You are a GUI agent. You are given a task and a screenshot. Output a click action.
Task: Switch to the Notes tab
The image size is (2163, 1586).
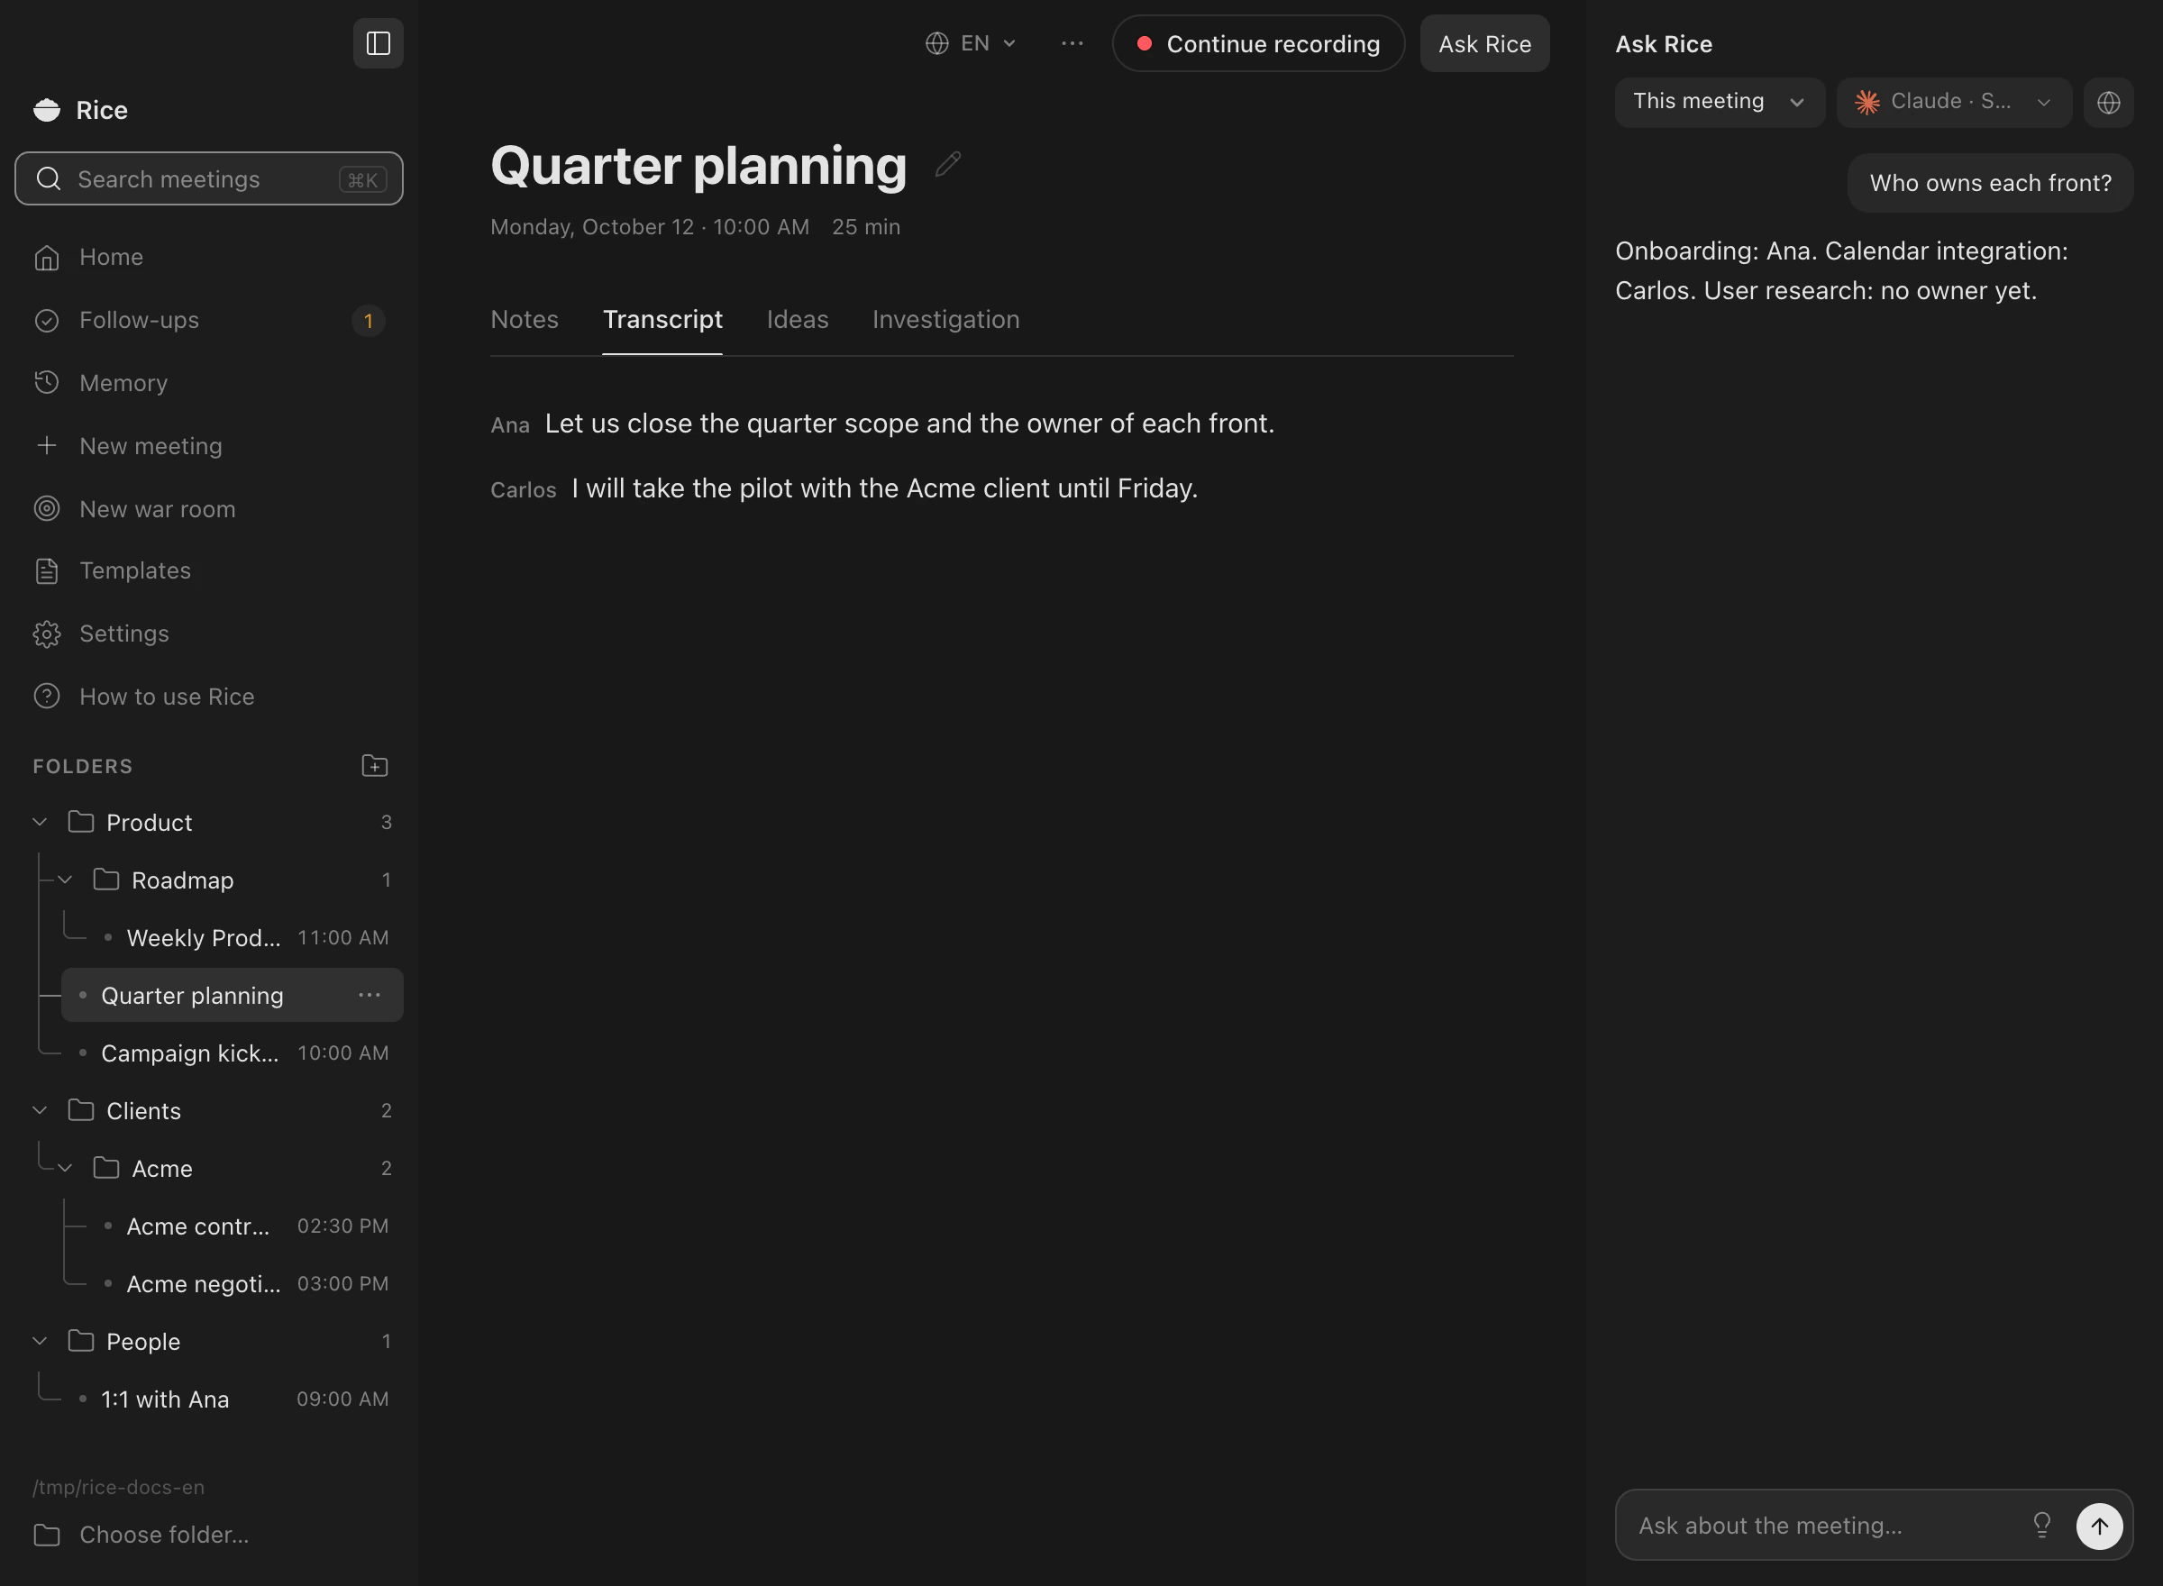[x=525, y=320]
